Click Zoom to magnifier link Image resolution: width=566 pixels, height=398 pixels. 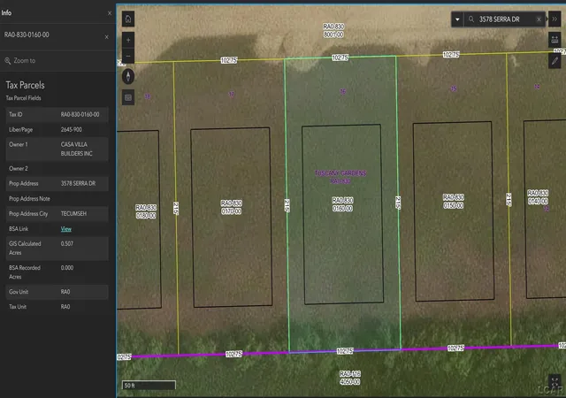tap(19, 61)
